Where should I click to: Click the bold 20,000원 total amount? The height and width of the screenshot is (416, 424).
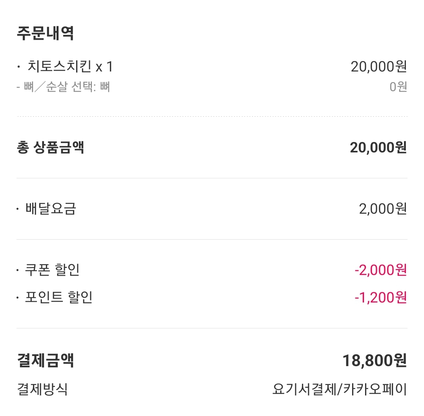(x=378, y=148)
